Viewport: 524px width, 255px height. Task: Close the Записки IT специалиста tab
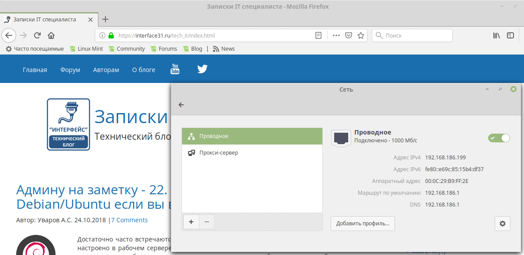pyautogui.click(x=90, y=19)
